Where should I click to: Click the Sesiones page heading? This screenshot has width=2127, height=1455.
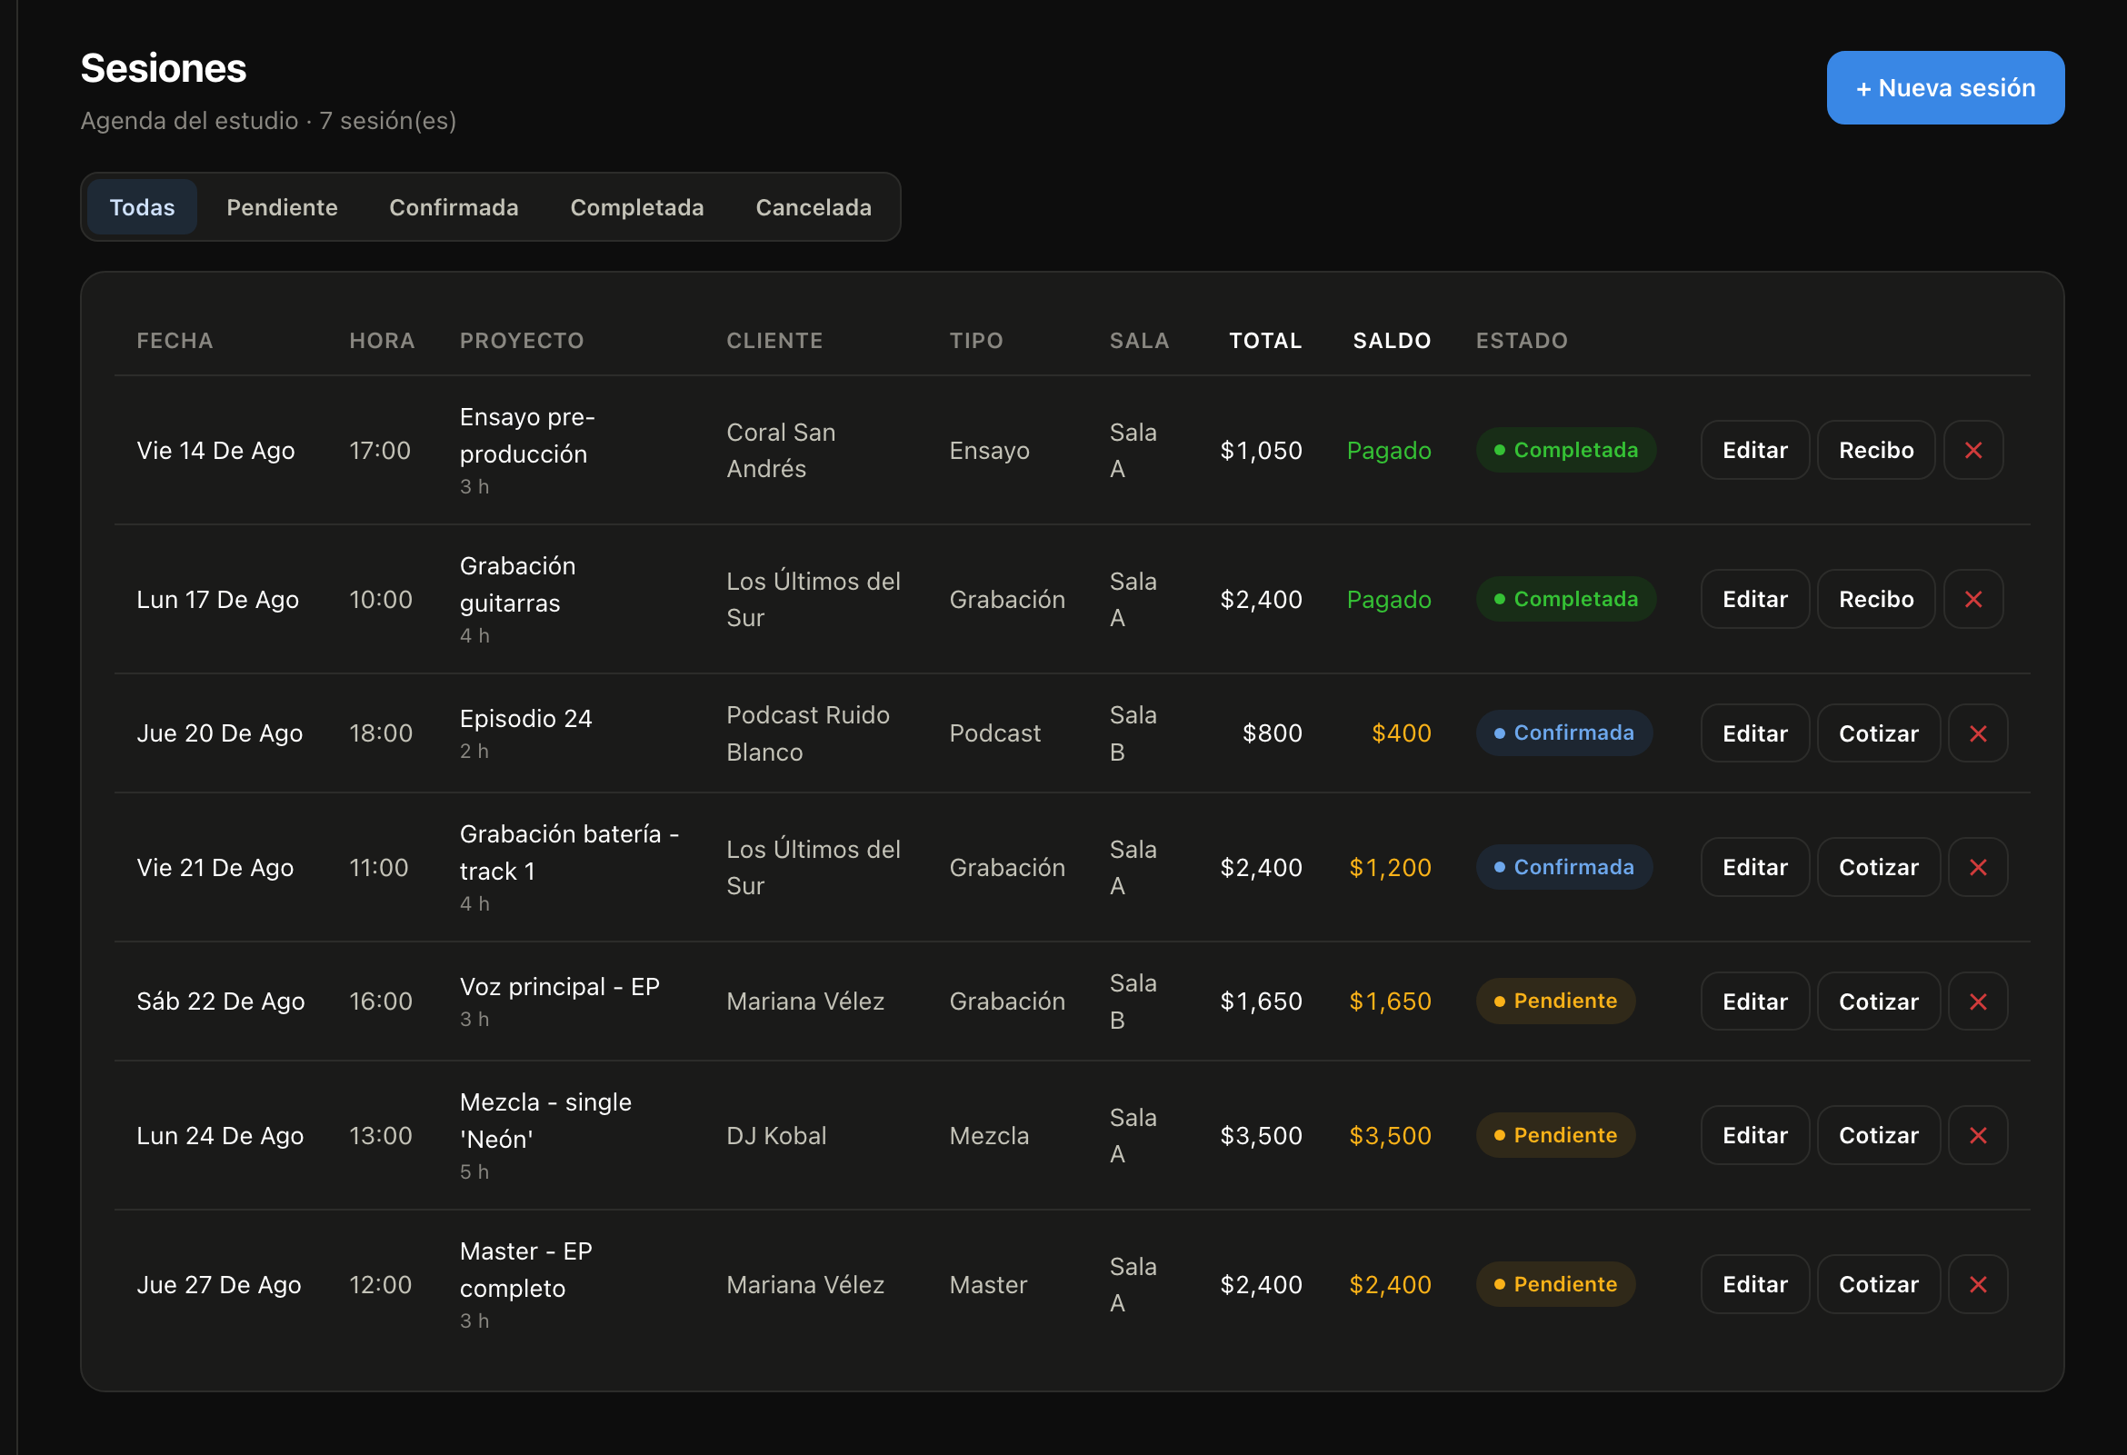(x=164, y=68)
